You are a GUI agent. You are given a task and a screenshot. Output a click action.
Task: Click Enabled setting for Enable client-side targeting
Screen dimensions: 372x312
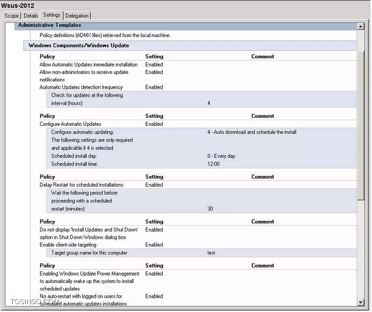click(x=154, y=245)
